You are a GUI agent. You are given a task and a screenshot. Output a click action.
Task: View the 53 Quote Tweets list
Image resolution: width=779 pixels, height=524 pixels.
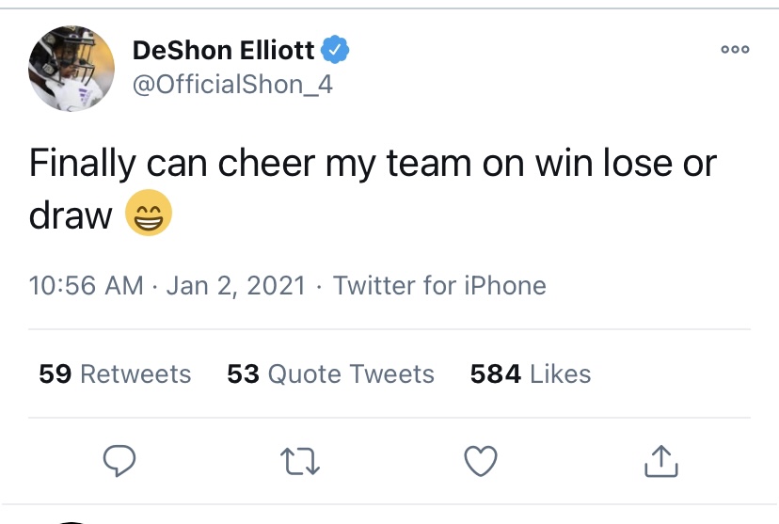coord(330,373)
